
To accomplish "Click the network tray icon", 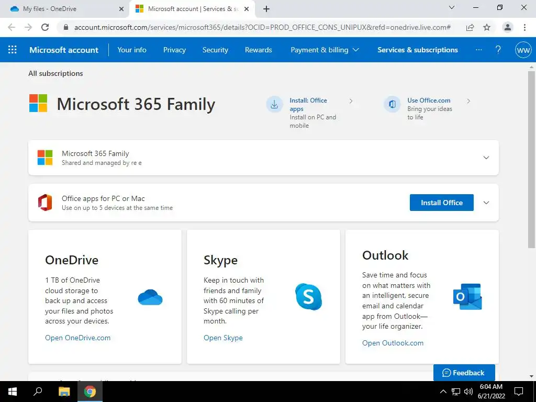I will (x=456, y=392).
